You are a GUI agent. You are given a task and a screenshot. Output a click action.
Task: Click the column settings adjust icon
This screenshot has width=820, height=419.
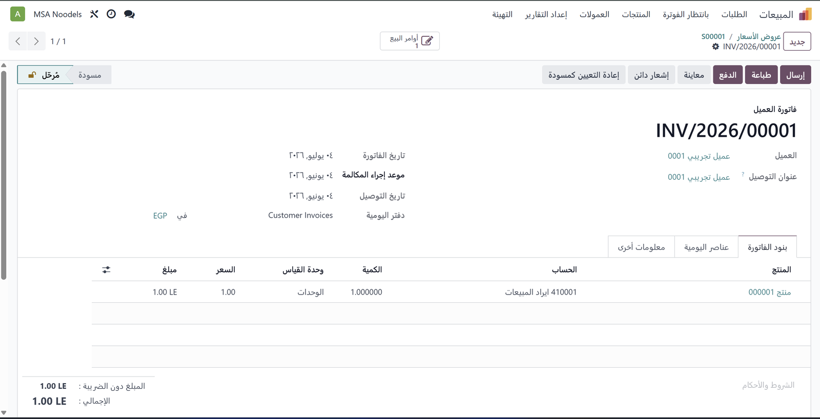click(106, 269)
